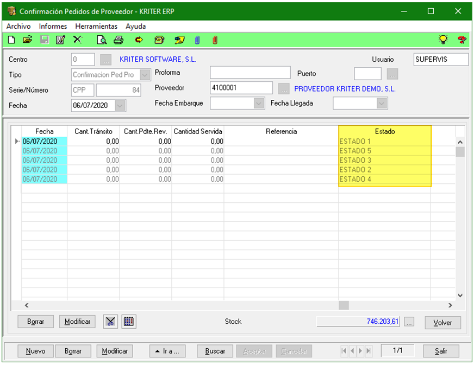Click the grid scroll right arrow
The image size is (474, 365).
[x=450, y=305]
